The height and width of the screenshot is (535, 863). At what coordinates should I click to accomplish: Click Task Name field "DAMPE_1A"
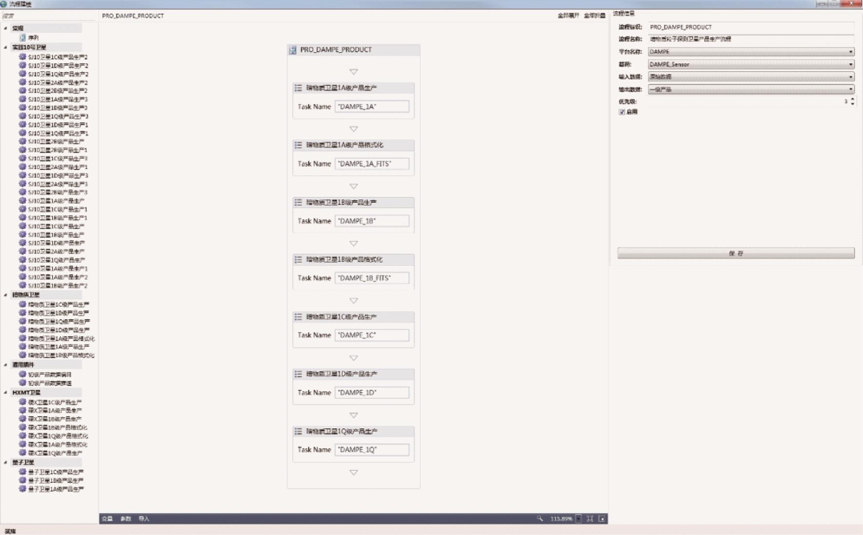(x=372, y=107)
